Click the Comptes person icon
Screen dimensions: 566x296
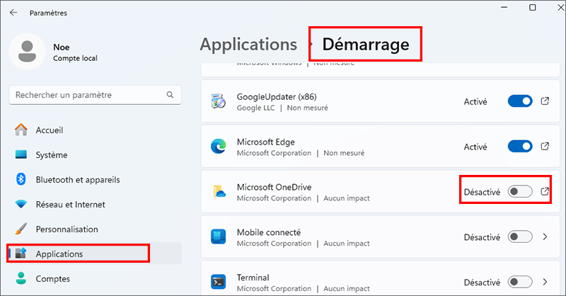(21, 278)
